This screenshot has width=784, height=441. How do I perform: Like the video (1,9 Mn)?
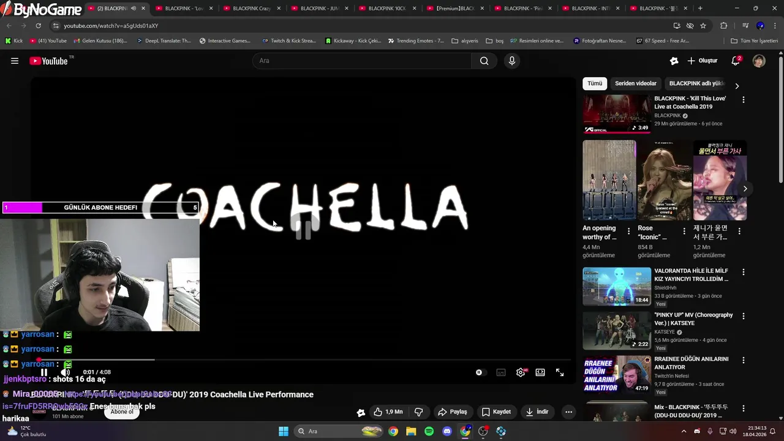pos(388,412)
